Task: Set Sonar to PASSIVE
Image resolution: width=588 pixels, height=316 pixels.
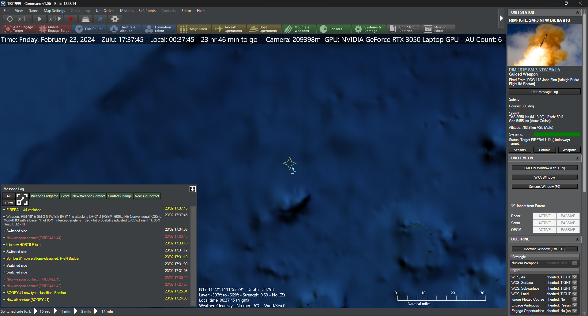Action: pos(568,223)
